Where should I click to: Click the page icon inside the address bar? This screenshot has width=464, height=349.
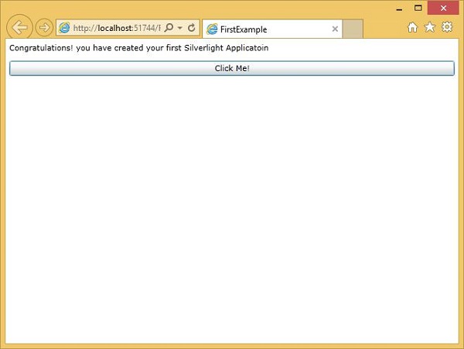(65, 28)
